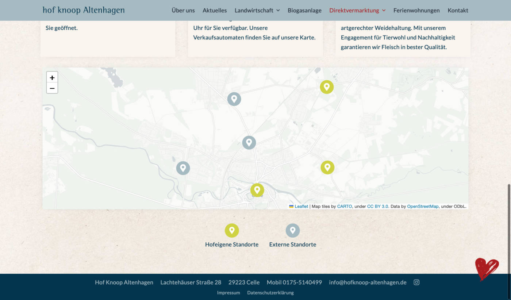Image resolution: width=511 pixels, height=300 pixels.
Task: Click the Instagram icon in footer
Action: [416, 282]
